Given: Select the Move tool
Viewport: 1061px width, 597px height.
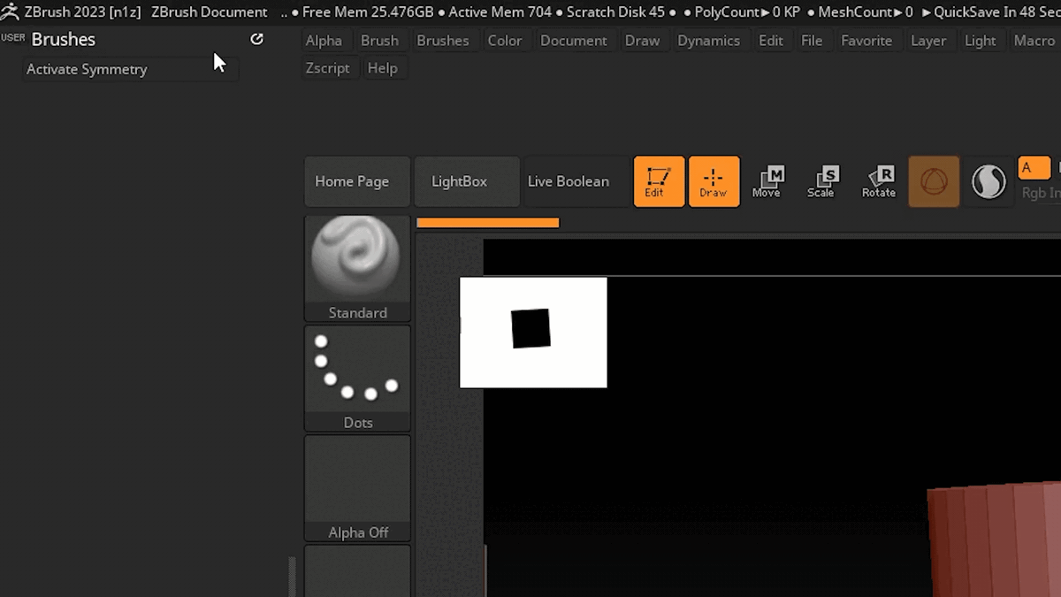Looking at the screenshot, I should [x=767, y=181].
